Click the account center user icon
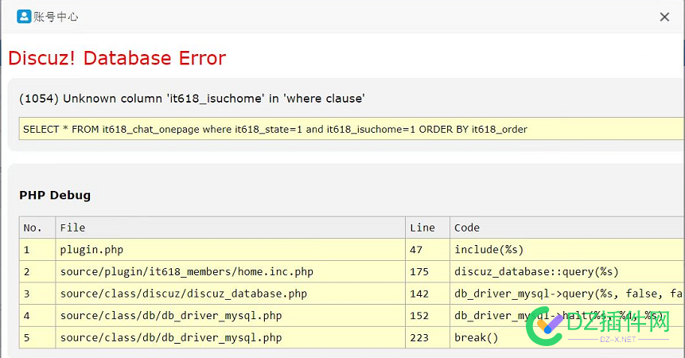Viewport: 685px width, 358px height. tap(23, 16)
